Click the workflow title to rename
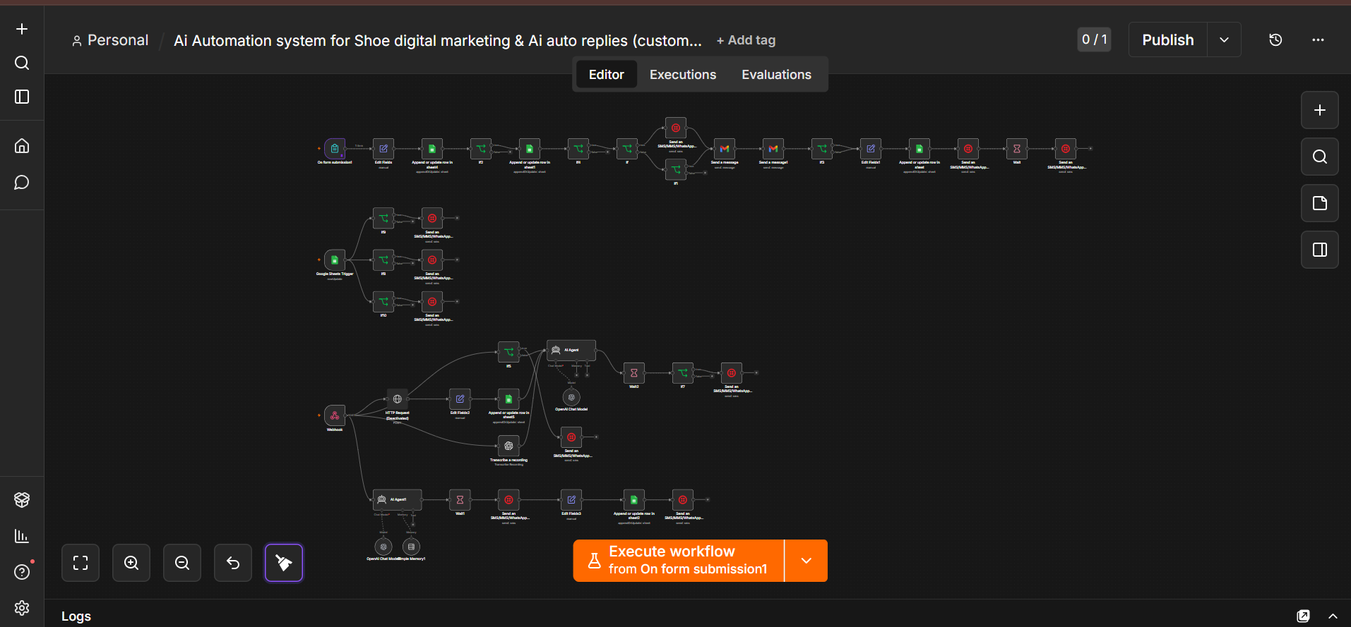The image size is (1351, 627). click(438, 41)
